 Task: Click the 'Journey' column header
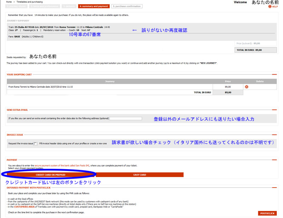click(110, 81)
